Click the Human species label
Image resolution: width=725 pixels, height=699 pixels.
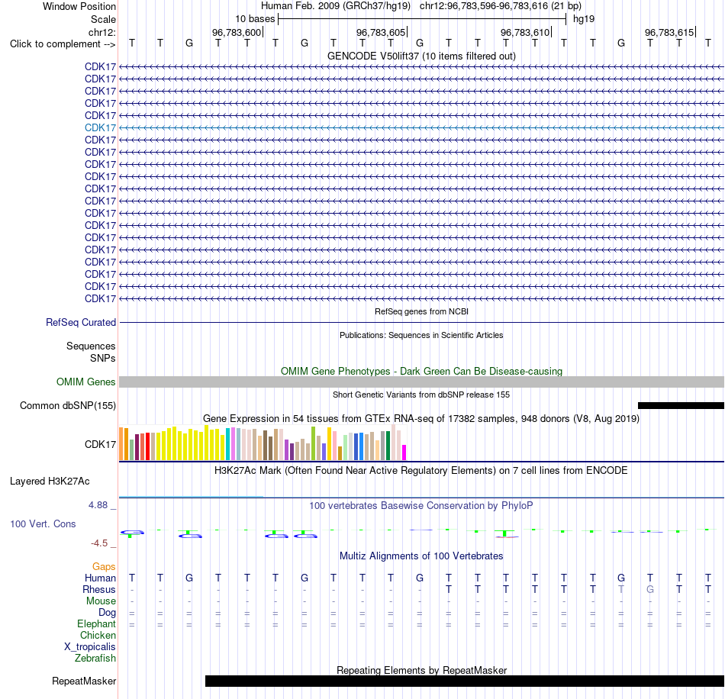[x=100, y=578]
